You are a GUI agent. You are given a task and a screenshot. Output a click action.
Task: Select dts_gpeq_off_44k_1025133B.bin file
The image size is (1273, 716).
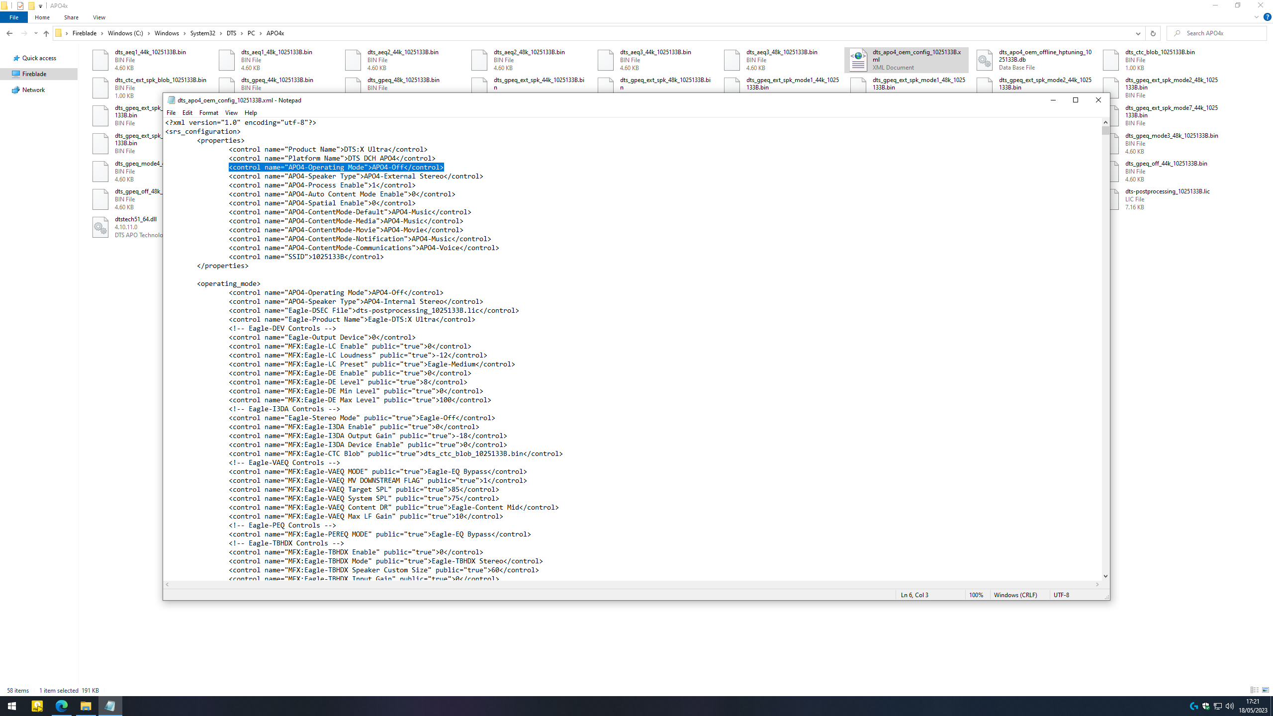pyautogui.click(x=1167, y=172)
